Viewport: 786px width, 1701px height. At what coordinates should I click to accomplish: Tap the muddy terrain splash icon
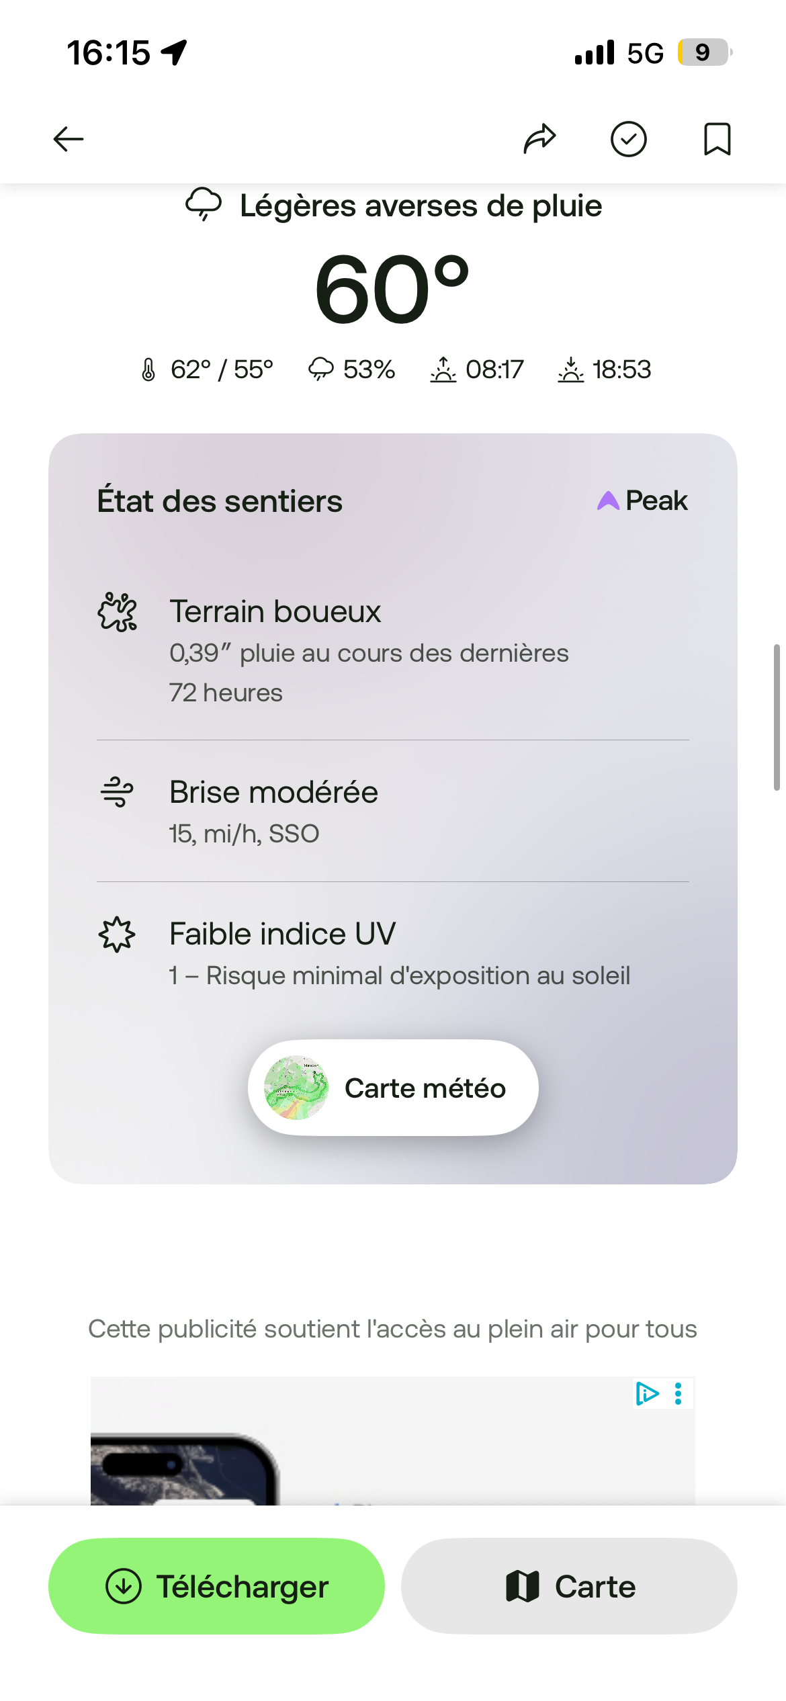click(x=118, y=611)
